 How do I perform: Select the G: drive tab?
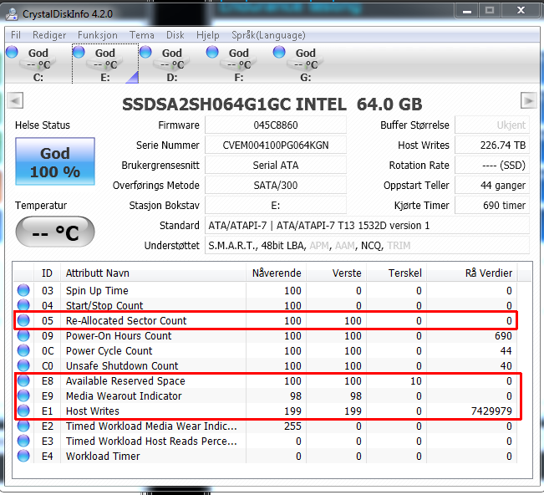pyautogui.click(x=305, y=64)
